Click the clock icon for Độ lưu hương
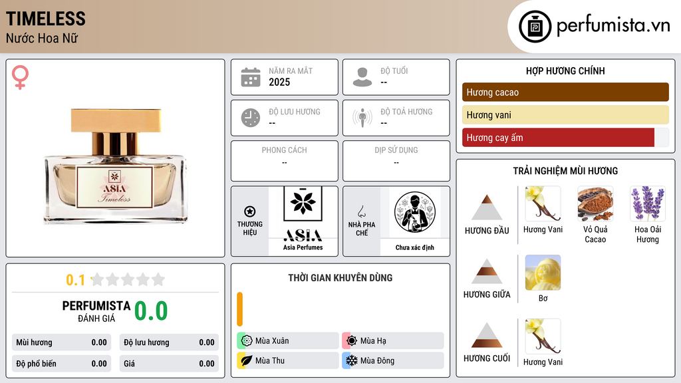Screen dimensions: 681x383 pyautogui.click(x=251, y=118)
